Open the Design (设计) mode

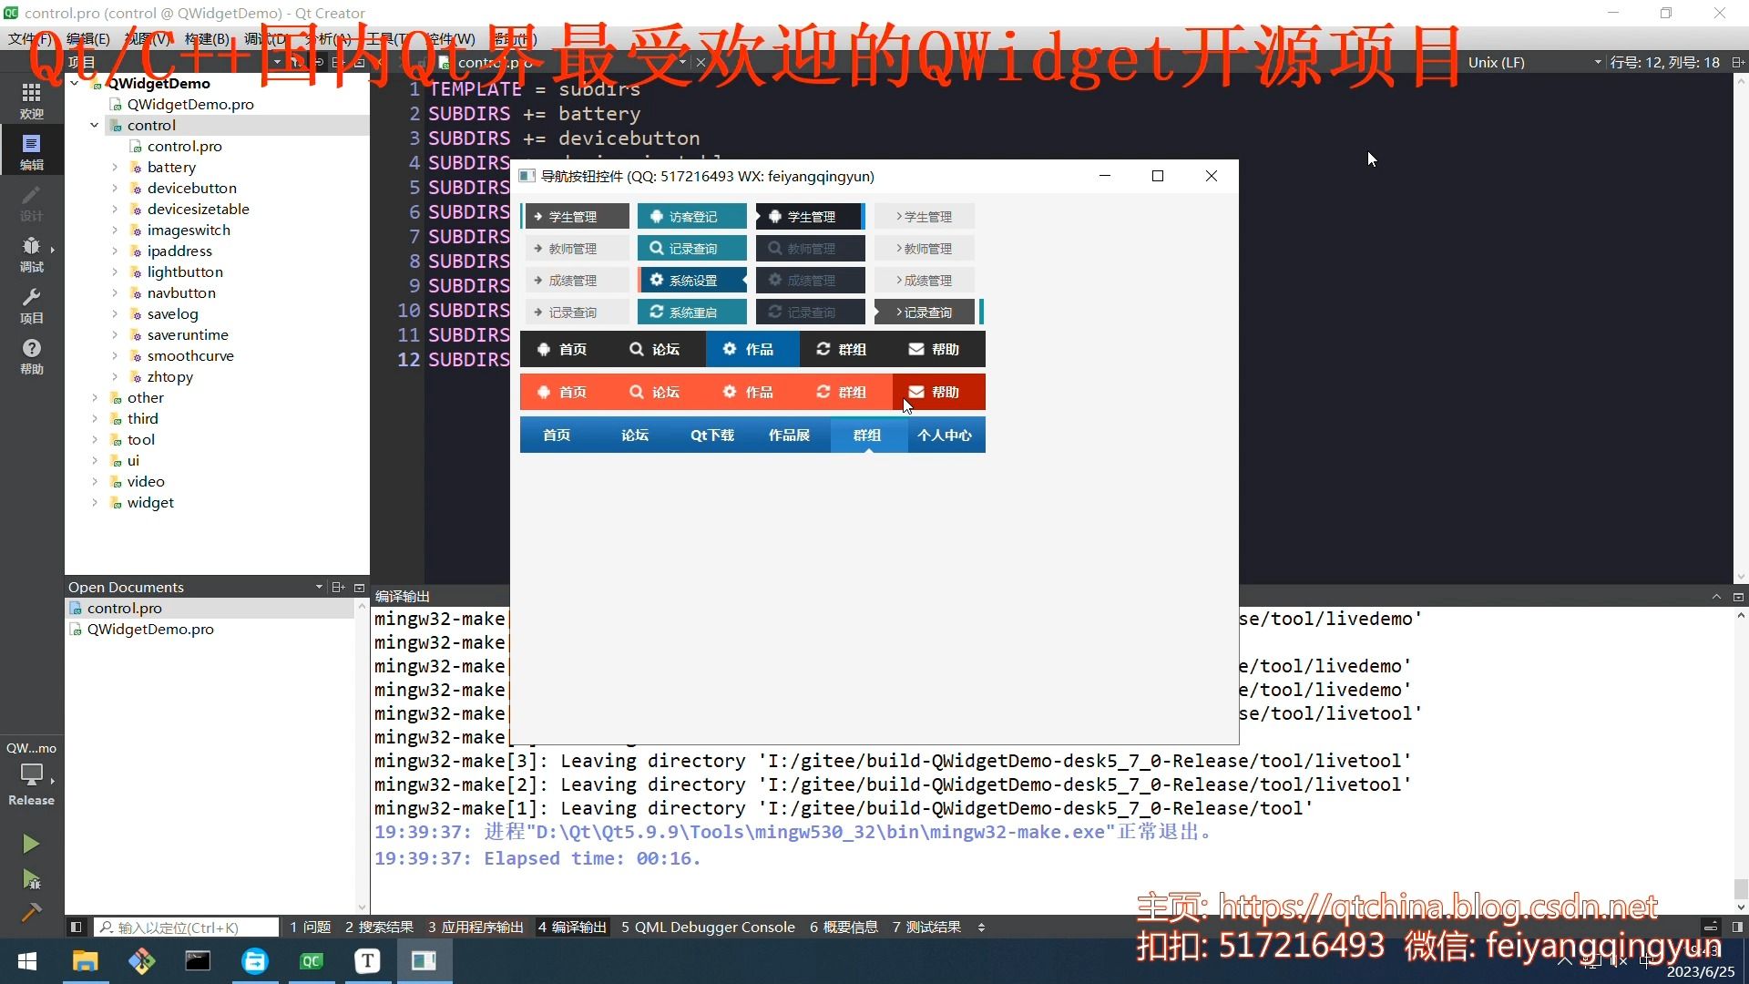[31, 203]
